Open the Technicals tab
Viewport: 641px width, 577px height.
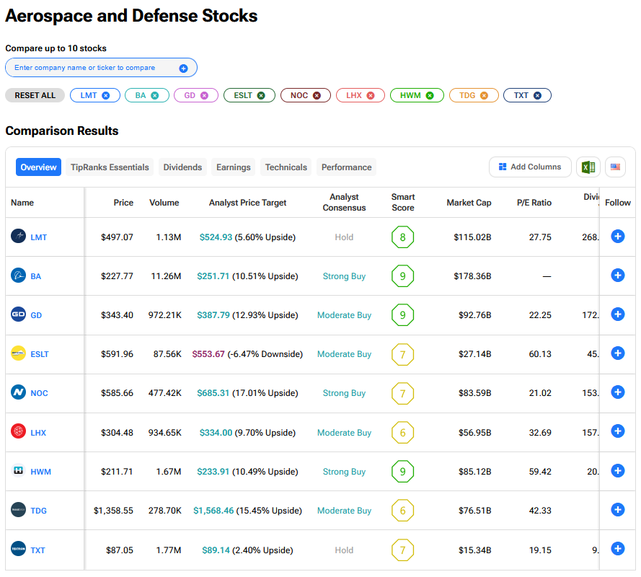click(286, 167)
